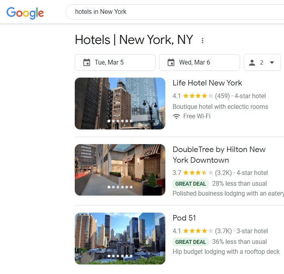This screenshot has width=284, height=274.
Task: Expand the guest count dropdown arrow
Action: pyautogui.click(x=272, y=63)
